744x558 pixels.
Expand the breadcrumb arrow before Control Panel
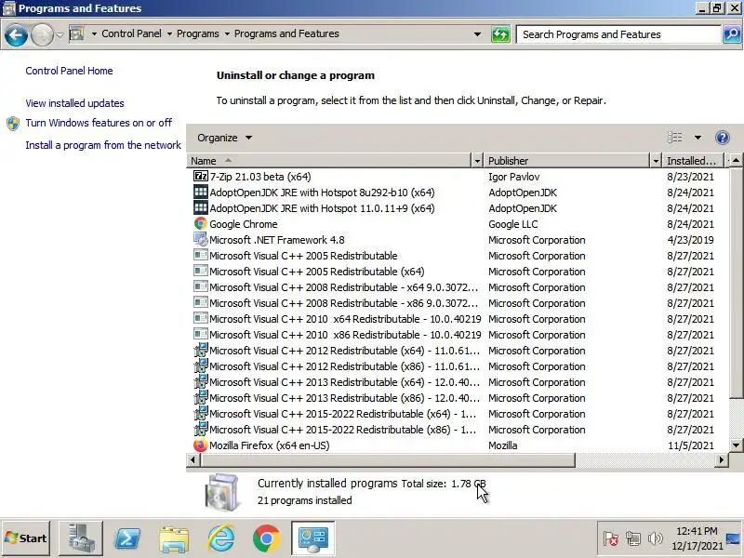point(94,33)
